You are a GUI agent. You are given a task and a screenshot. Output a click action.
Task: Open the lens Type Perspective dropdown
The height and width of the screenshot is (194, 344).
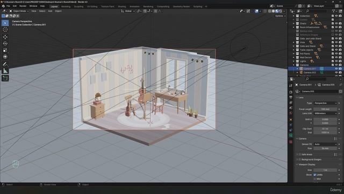pyautogui.click(x=325, y=103)
